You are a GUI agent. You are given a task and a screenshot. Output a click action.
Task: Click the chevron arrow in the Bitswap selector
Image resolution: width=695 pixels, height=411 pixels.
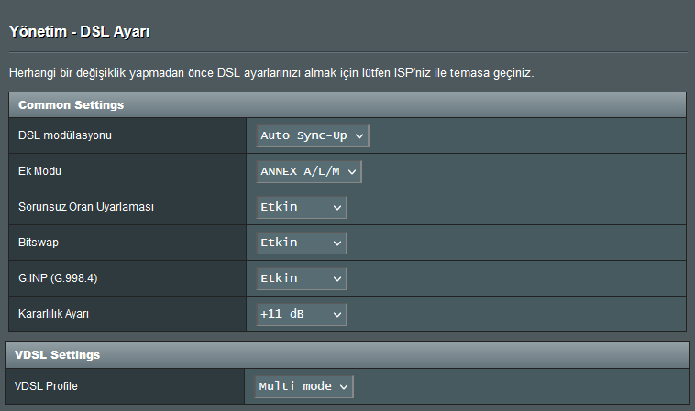(x=337, y=243)
